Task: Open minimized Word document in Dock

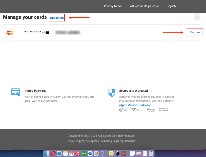Action: pyautogui.click(x=133, y=154)
